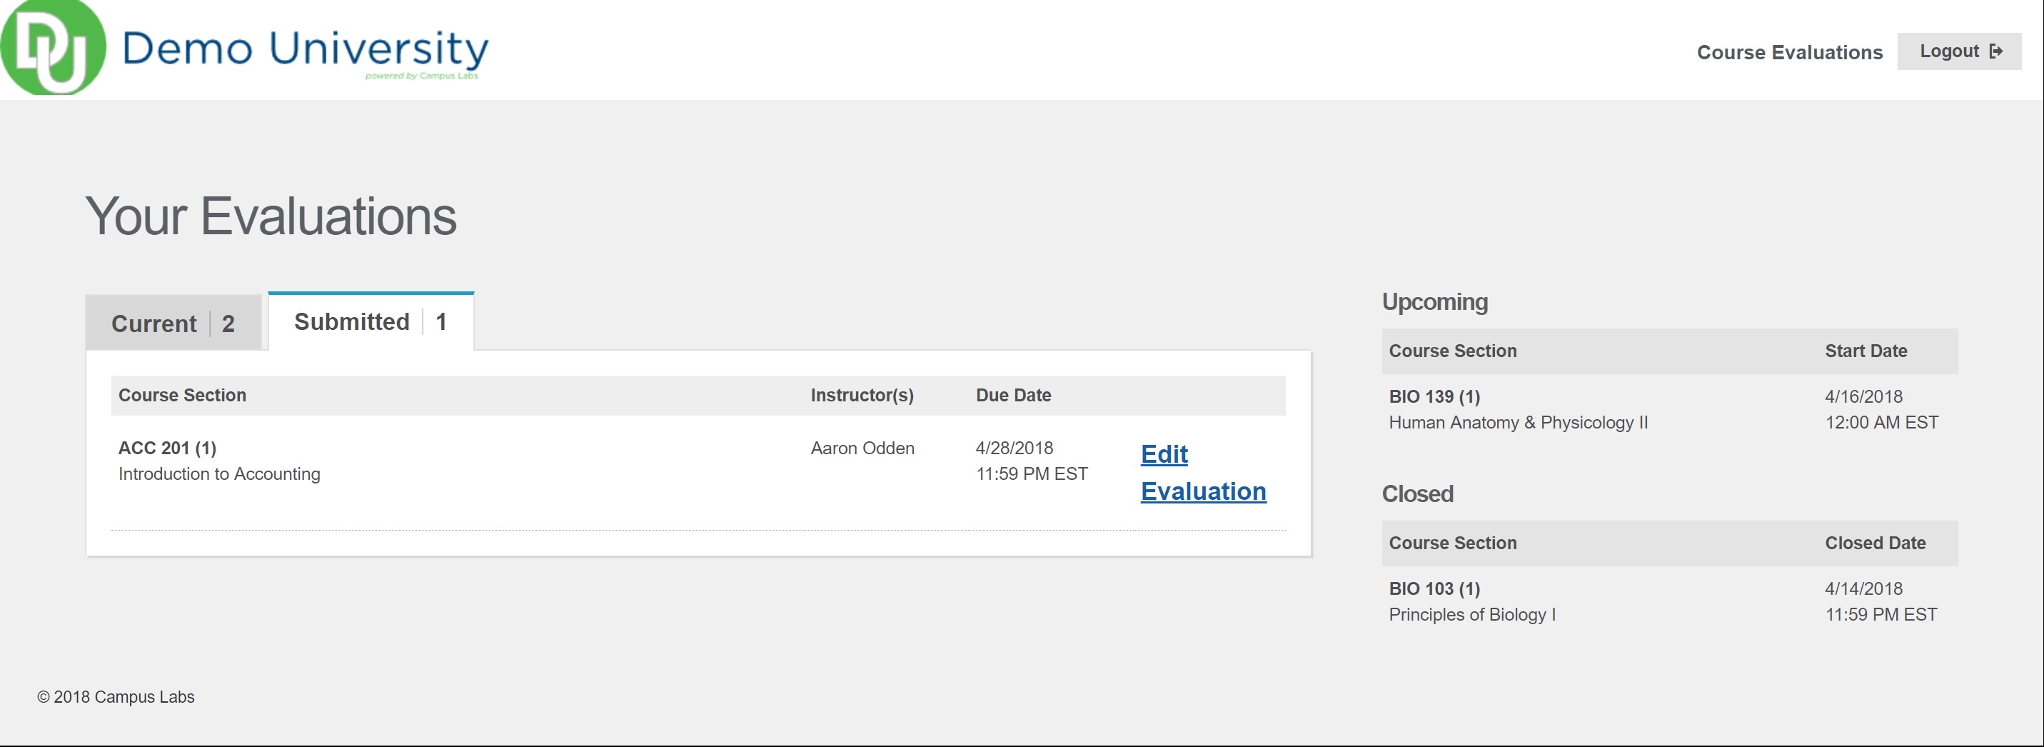Click the upcoming BIO 139 (1) course entry

[x=1433, y=396]
